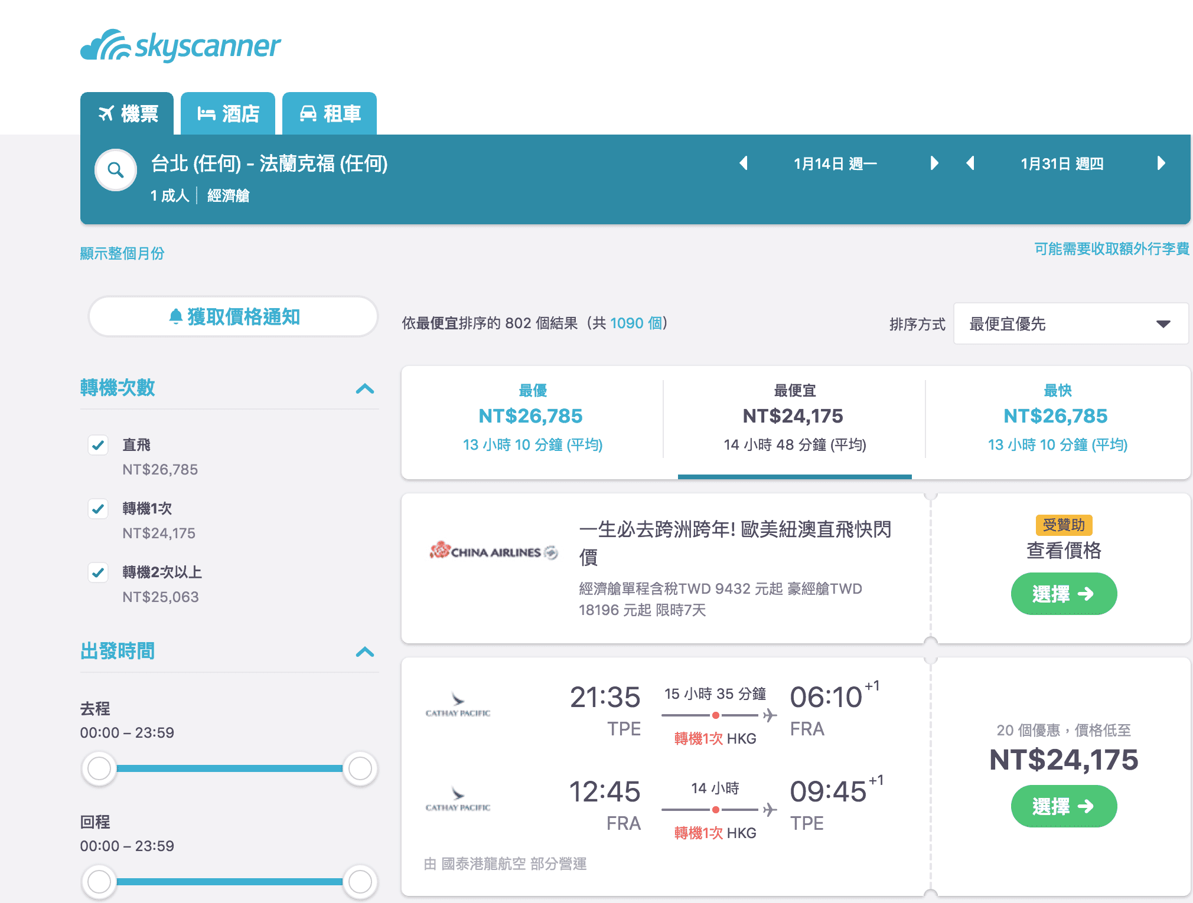
Task: Click the 台北 - 法蘭克福 route text
Action: [269, 163]
